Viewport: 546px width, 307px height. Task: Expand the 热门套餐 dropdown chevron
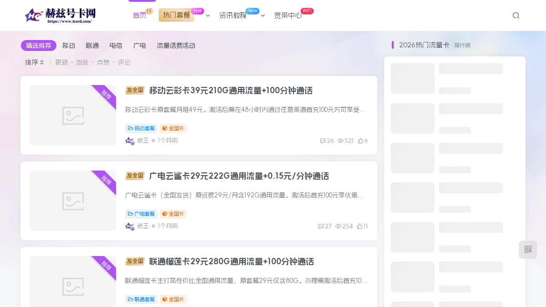pos(207,15)
